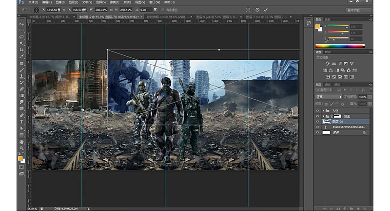The width and height of the screenshot is (390, 211).
Task: Open the Layers panel flyout menu
Action: click(x=370, y=85)
